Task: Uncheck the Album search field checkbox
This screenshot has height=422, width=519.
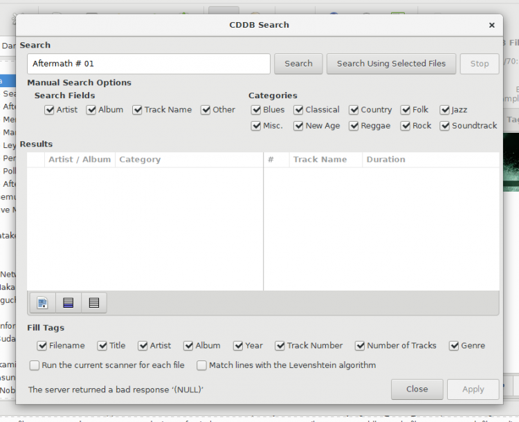Action: click(91, 110)
